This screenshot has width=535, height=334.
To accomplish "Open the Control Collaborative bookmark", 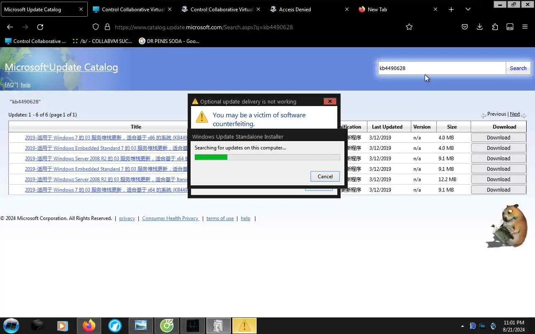I will pos(36,41).
